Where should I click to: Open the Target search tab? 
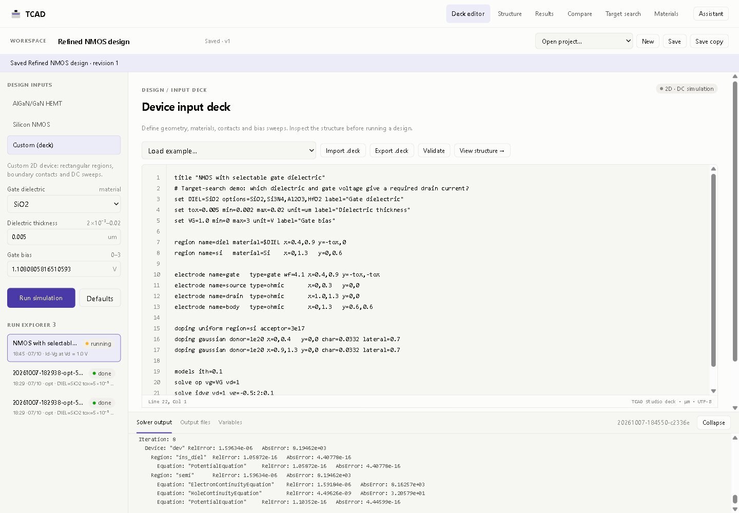click(x=623, y=14)
